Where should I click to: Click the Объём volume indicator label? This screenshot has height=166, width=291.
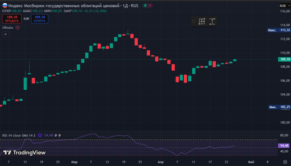[x=8, y=27]
